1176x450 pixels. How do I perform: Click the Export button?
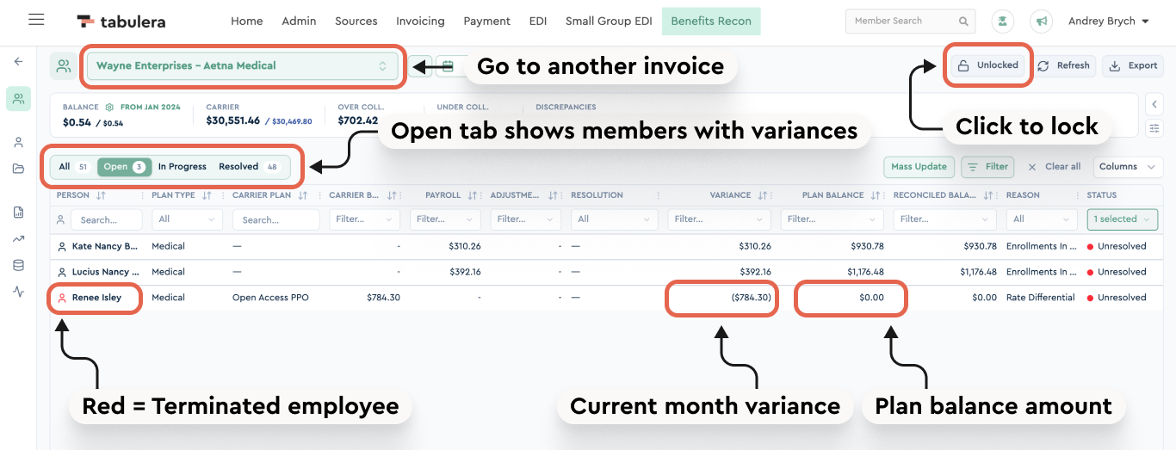coord(1133,65)
